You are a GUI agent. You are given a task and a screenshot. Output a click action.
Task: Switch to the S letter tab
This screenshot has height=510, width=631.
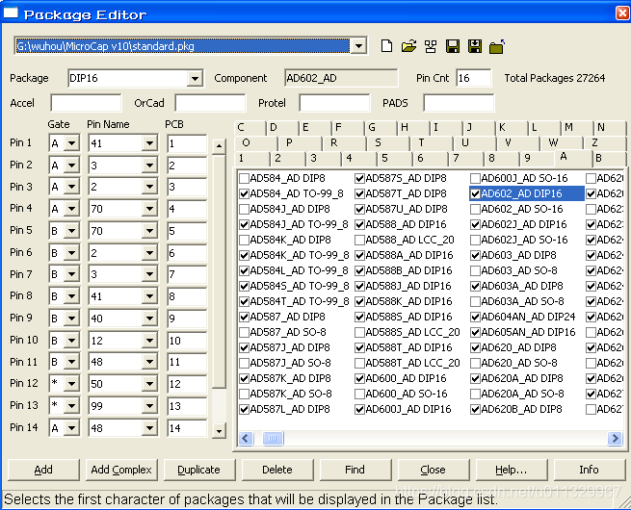click(x=387, y=143)
